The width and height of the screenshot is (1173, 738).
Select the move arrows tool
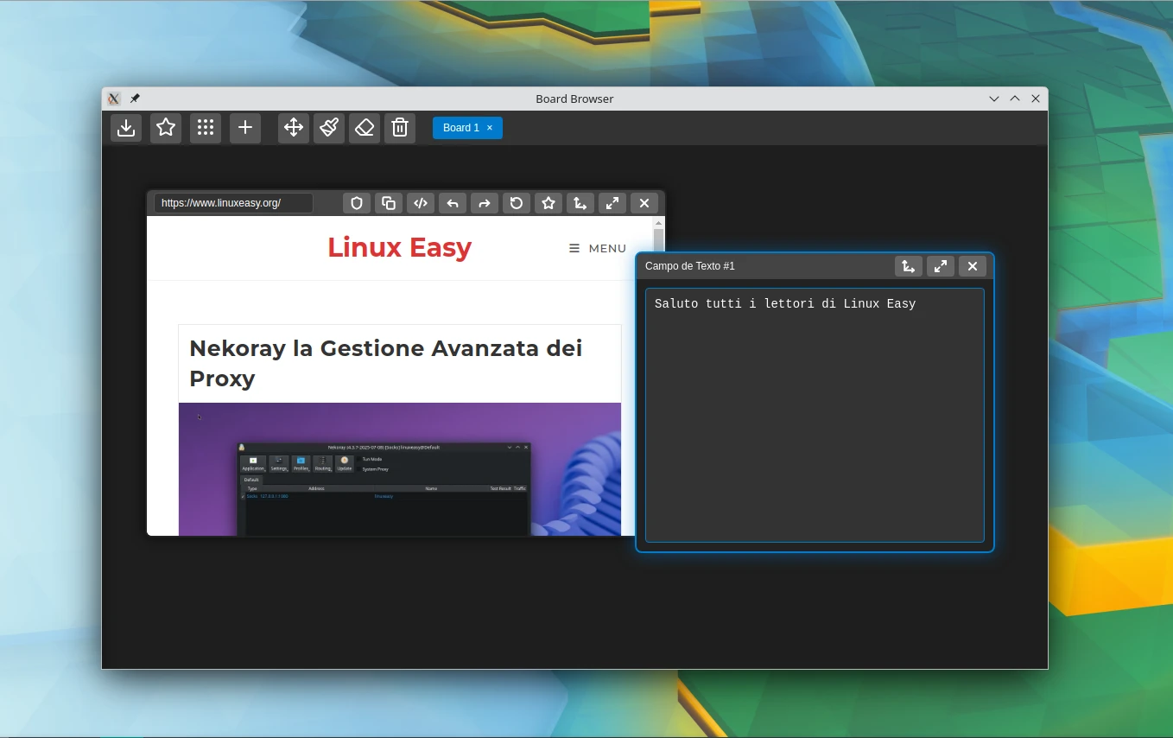coord(294,128)
